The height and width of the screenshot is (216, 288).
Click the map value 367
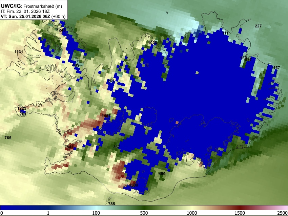point(117,147)
